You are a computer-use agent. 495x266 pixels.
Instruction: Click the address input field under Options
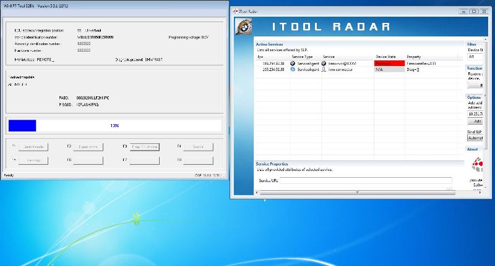click(475, 114)
